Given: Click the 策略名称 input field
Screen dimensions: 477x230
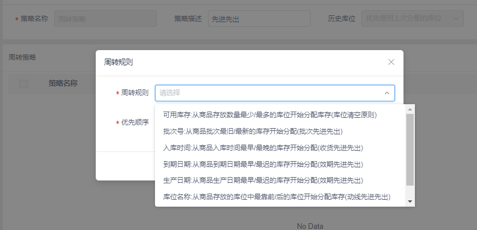Looking at the screenshot, I should click(105, 19).
